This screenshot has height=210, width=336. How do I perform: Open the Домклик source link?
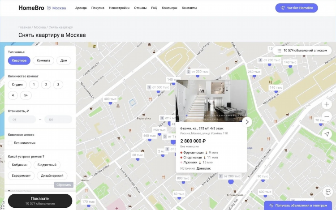[203, 168]
